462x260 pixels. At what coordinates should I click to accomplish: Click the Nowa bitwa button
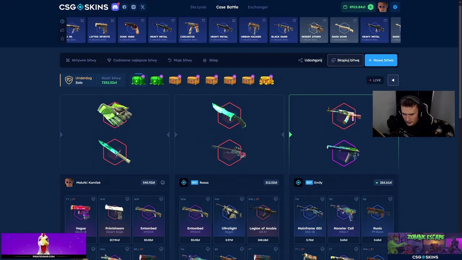click(381, 60)
